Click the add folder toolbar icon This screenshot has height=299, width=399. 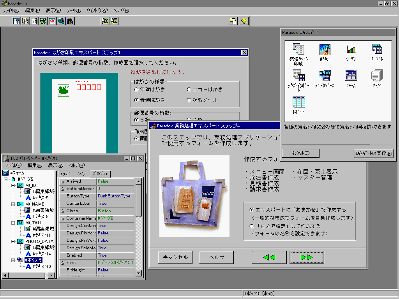104,21
